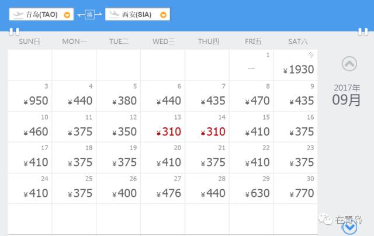
Task: Choose September 5 fare ¥380
Action: (x=119, y=96)
